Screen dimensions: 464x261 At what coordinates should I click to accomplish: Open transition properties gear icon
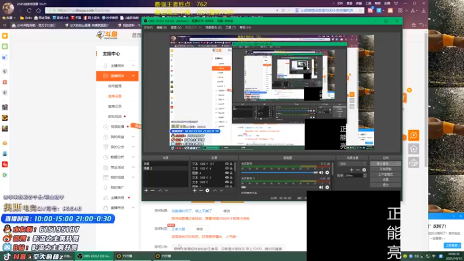coord(364,170)
